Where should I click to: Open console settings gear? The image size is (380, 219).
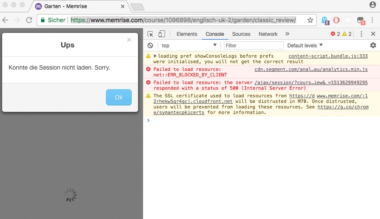pos(373,45)
